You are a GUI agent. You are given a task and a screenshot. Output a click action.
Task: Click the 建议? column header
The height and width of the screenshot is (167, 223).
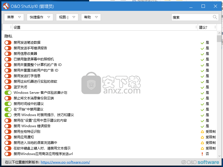click(207, 27)
